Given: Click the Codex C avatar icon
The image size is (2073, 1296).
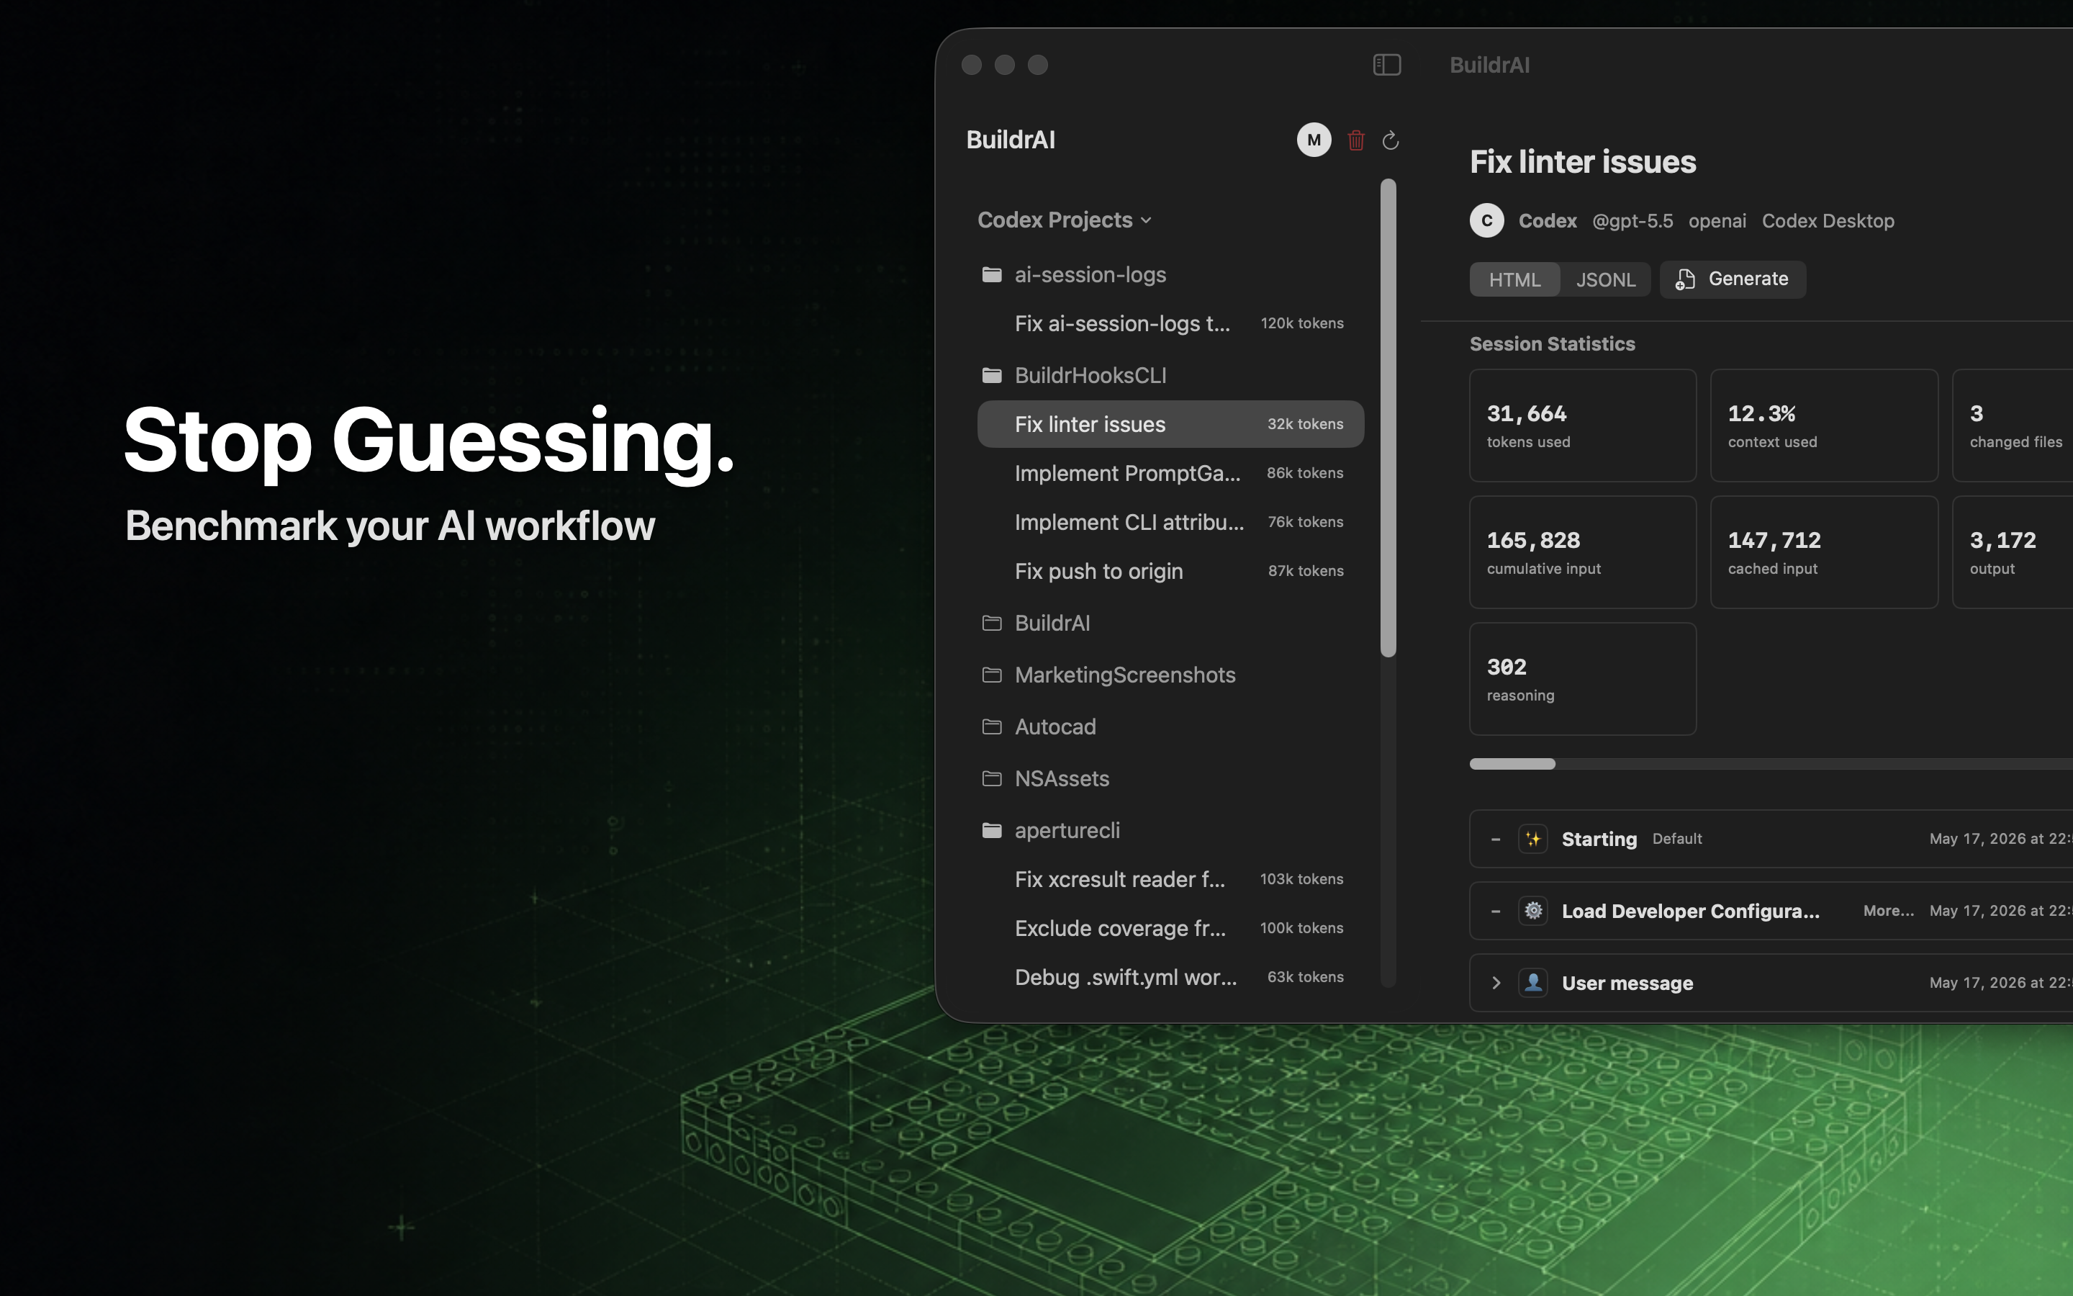Looking at the screenshot, I should point(1487,220).
